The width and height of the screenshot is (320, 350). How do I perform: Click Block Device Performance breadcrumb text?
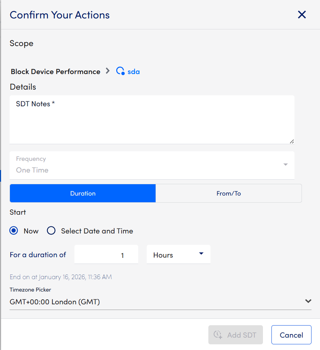(56, 72)
